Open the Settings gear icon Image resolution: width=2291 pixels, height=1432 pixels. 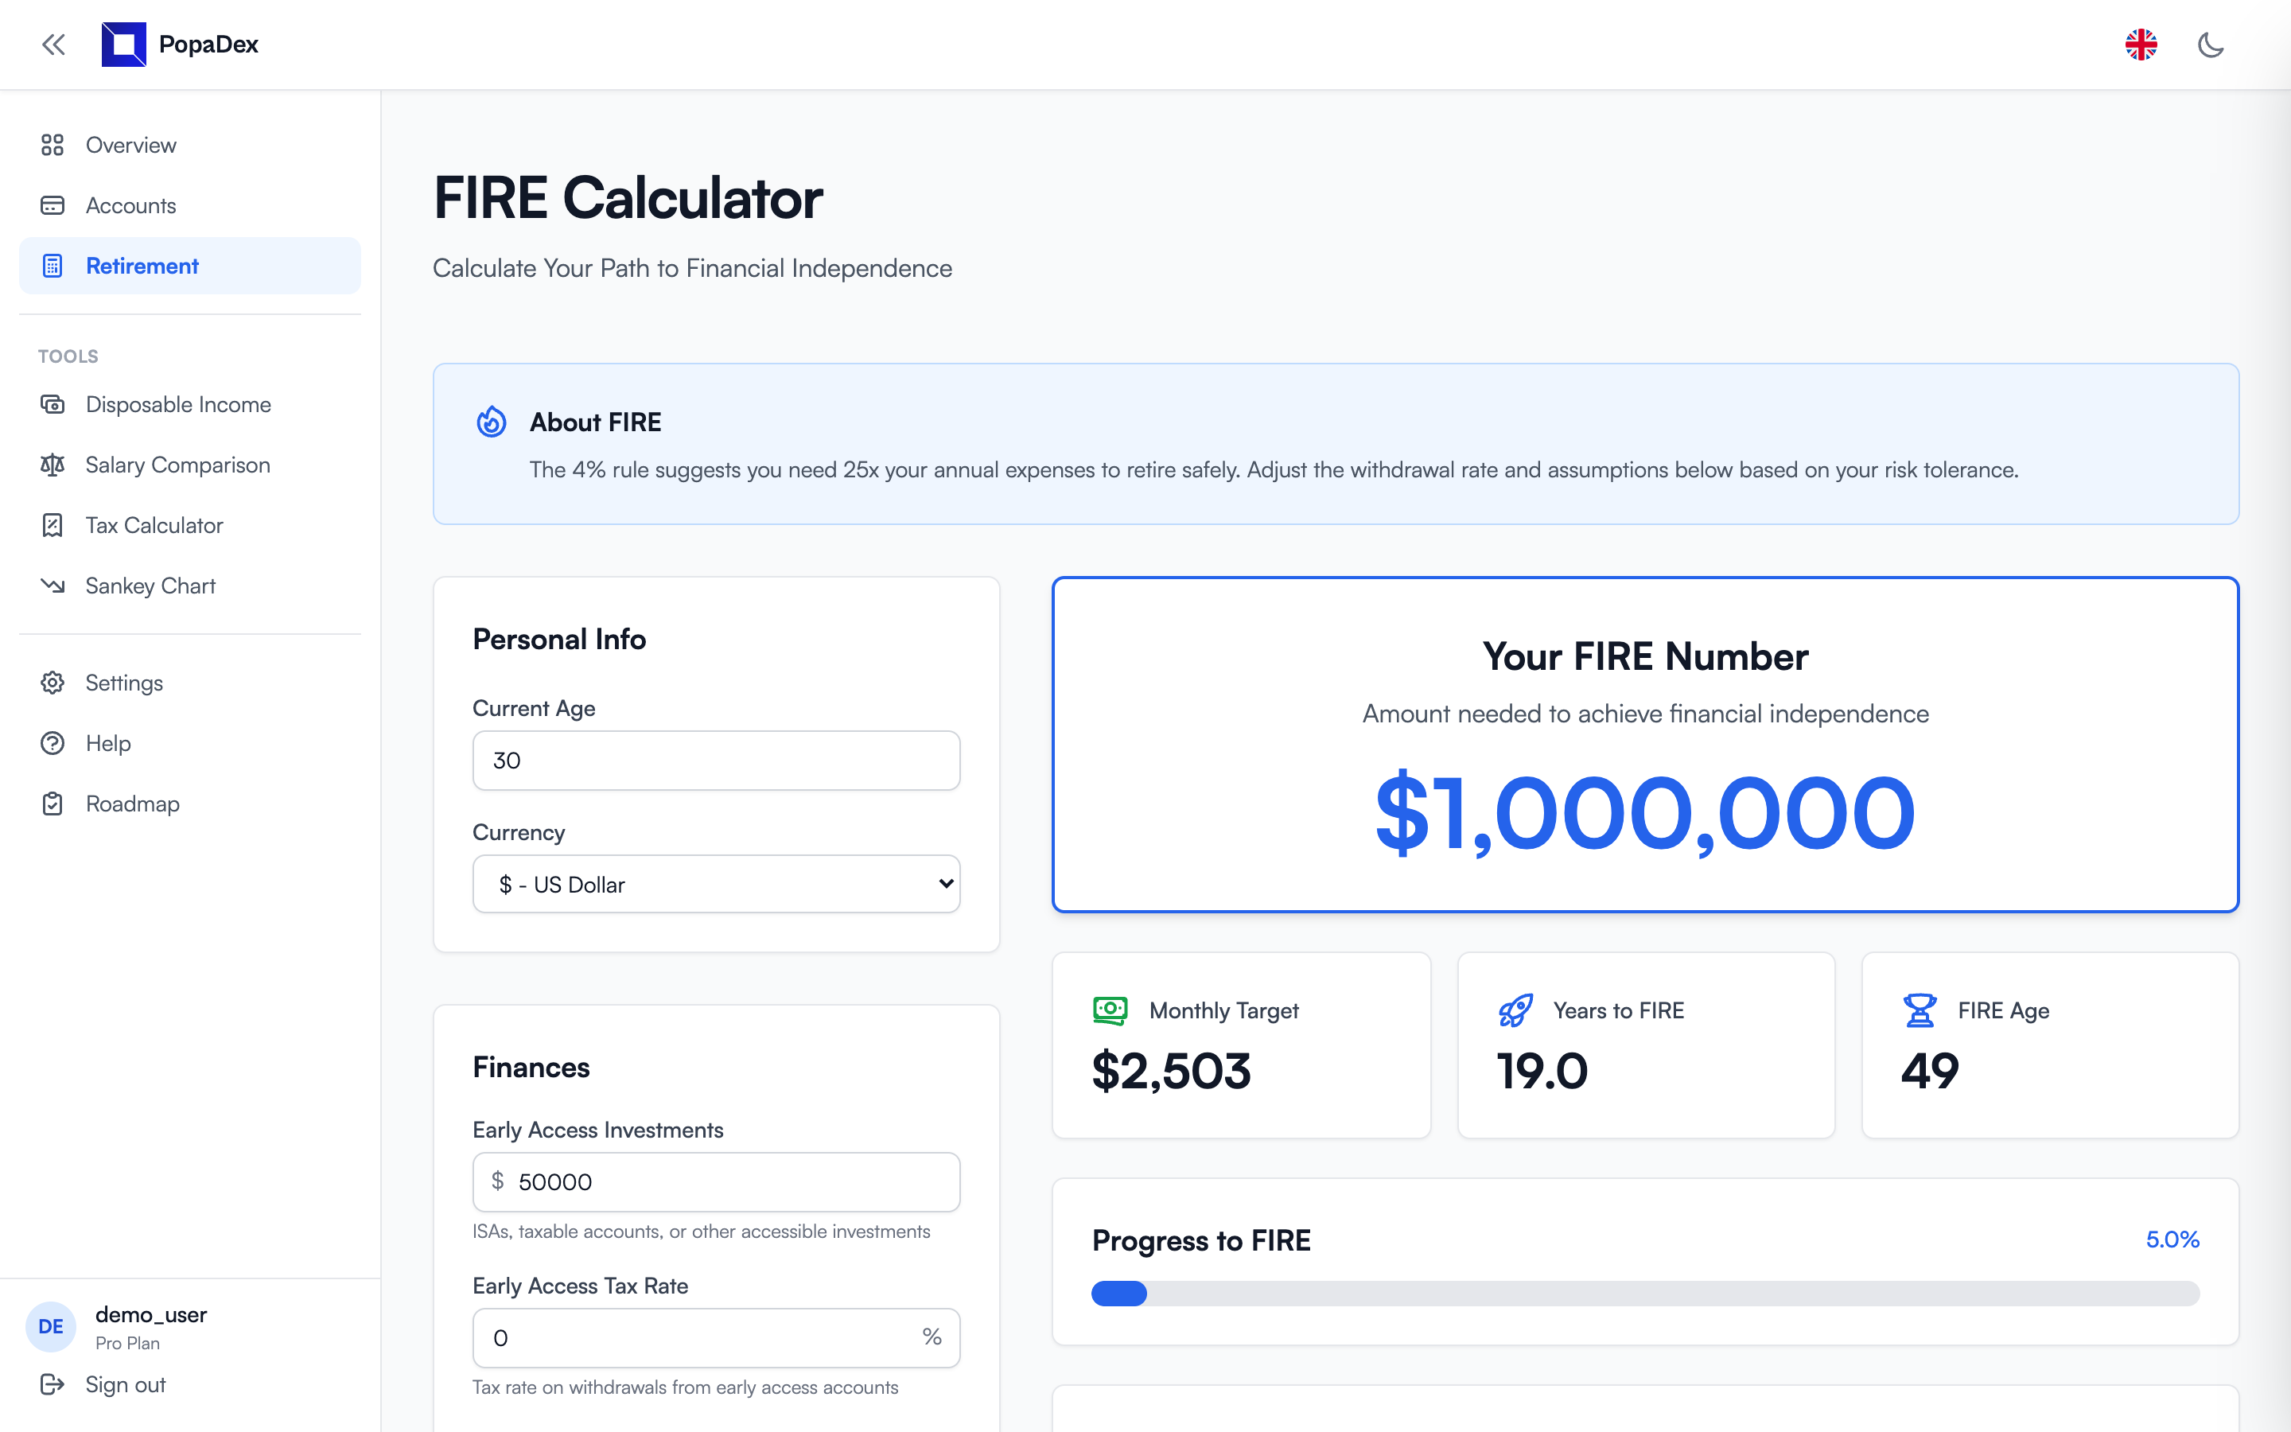tap(52, 682)
